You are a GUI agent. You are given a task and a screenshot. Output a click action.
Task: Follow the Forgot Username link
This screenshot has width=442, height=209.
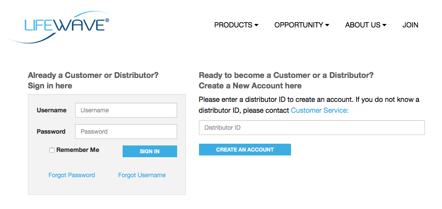pyautogui.click(x=142, y=175)
